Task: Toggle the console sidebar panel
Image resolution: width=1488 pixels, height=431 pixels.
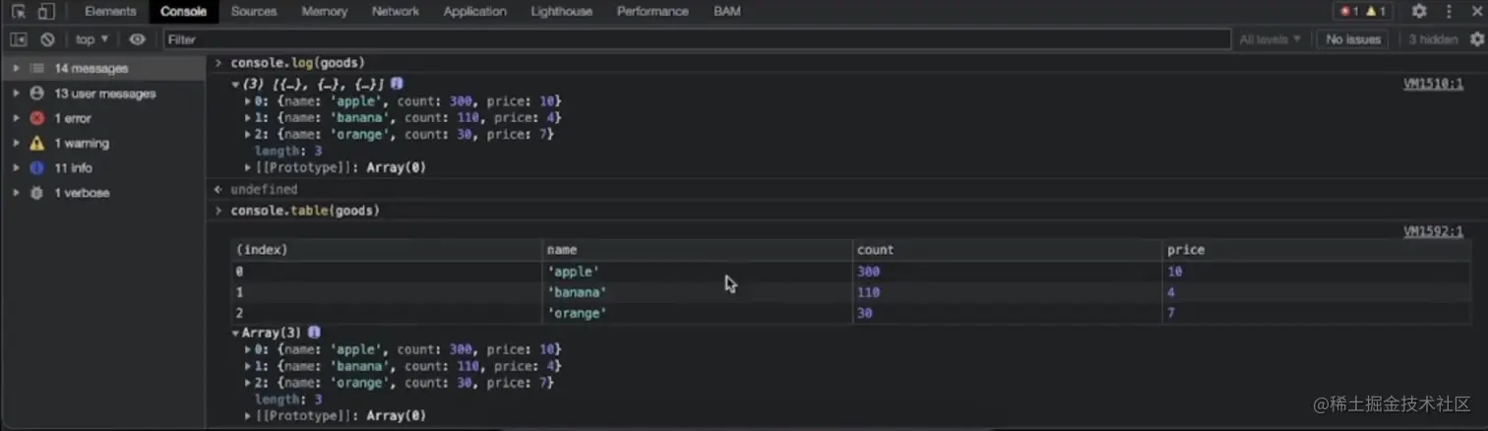Action: tap(19, 39)
